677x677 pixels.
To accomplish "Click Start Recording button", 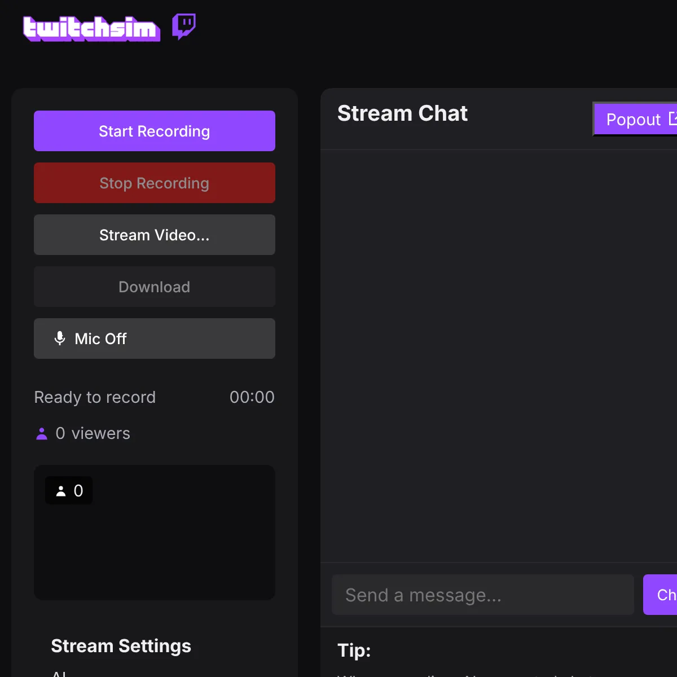I will click(155, 131).
